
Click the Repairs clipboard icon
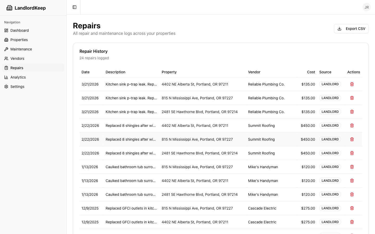[x=6, y=68]
